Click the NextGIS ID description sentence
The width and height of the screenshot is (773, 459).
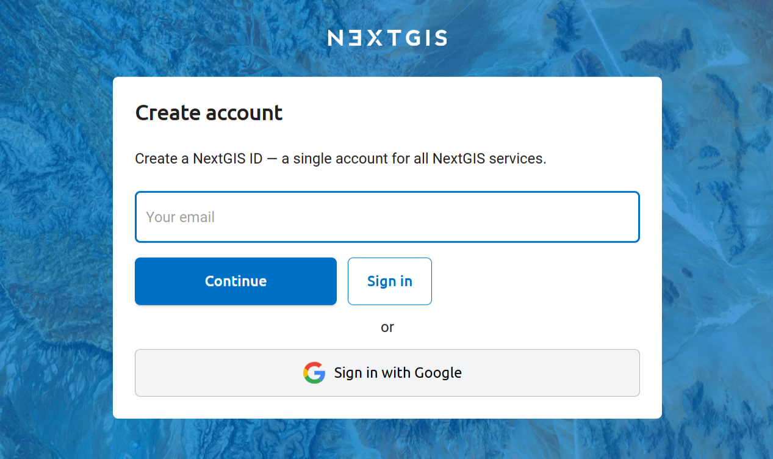point(340,159)
